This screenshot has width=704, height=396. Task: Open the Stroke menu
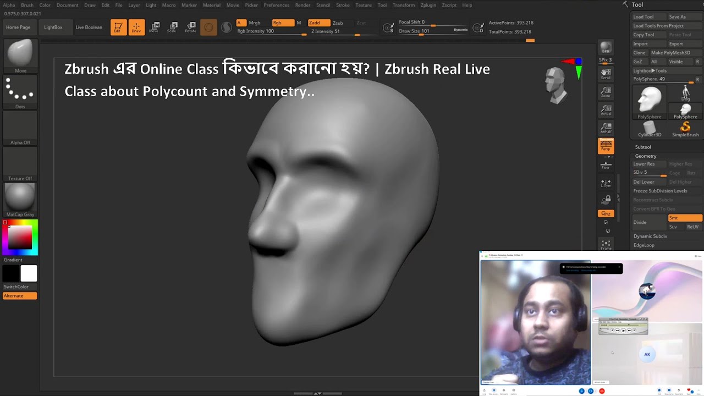click(x=343, y=5)
